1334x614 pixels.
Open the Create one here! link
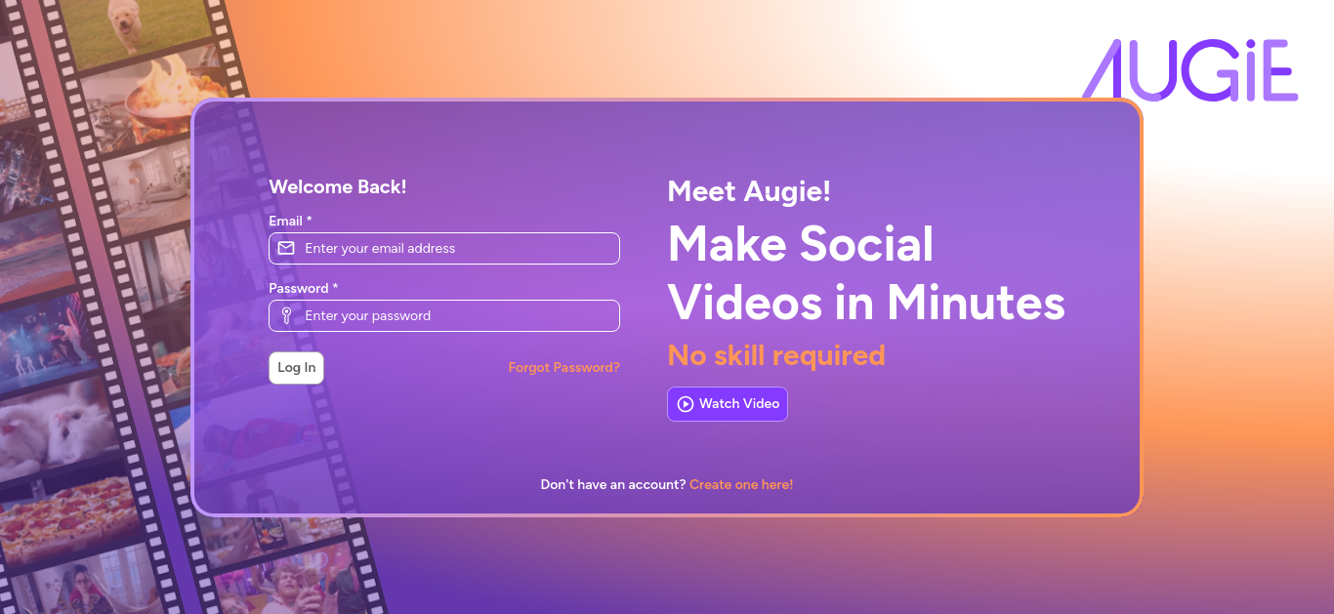pos(741,484)
